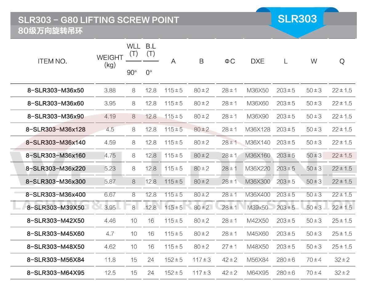This screenshot has width=367, height=283.
Task: Click the ΦC value 27 ± 1
Action: click(x=229, y=247)
